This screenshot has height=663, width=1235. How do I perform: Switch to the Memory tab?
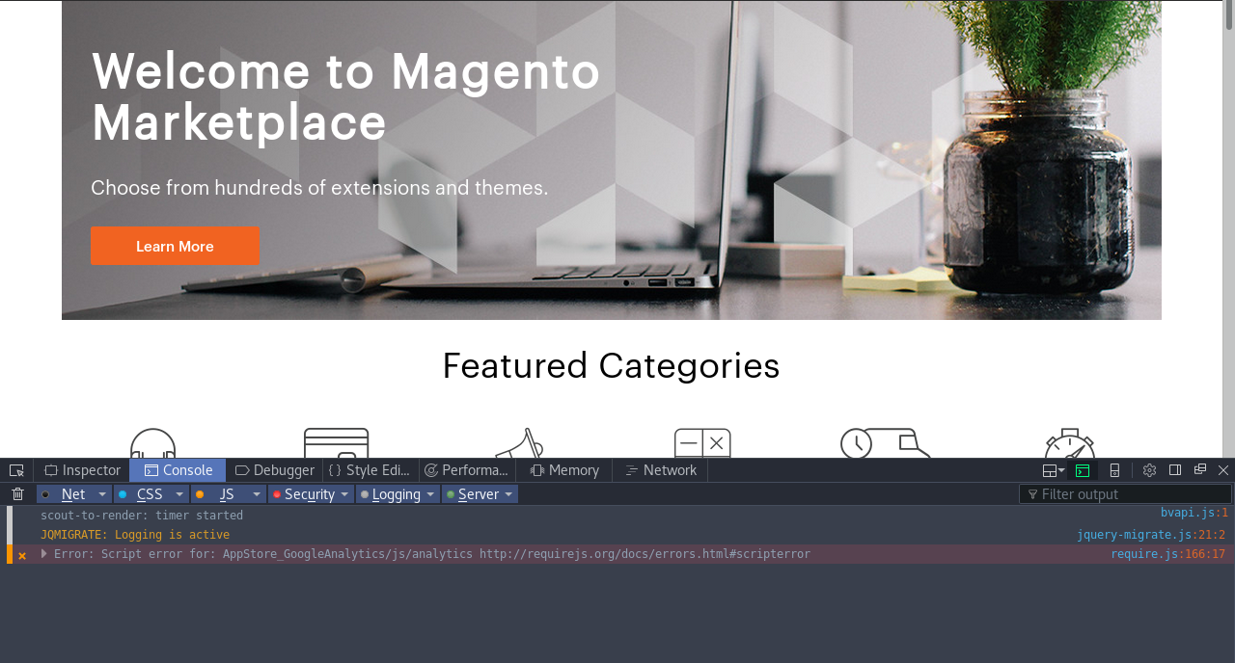point(563,470)
